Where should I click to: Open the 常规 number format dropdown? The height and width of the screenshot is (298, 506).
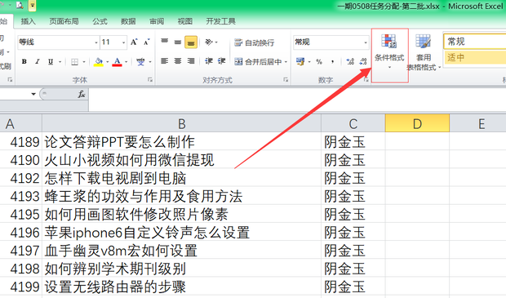pyautogui.click(x=366, y=42)
